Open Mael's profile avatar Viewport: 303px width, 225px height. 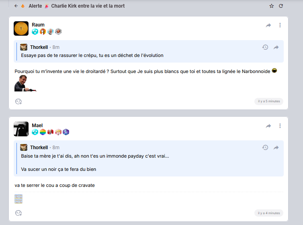tap(21, 129)
